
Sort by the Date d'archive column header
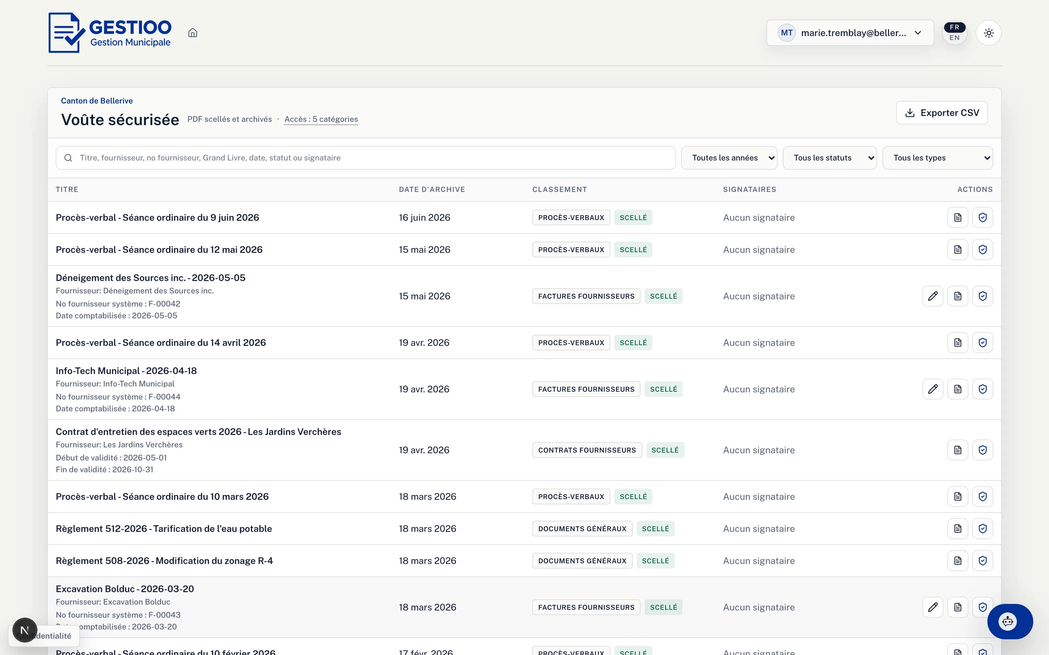pos(432,189)
